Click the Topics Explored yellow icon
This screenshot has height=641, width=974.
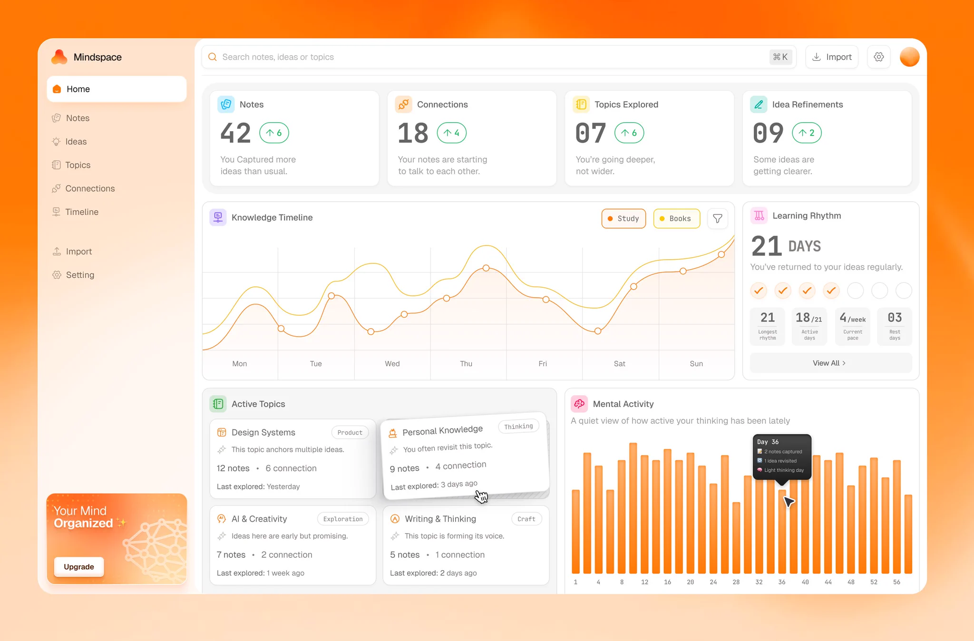(x=581, y=104)
